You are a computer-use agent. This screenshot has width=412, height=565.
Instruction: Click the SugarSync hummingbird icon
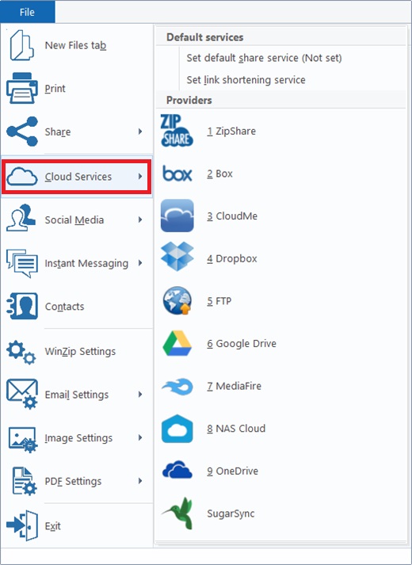click(177, 513)
